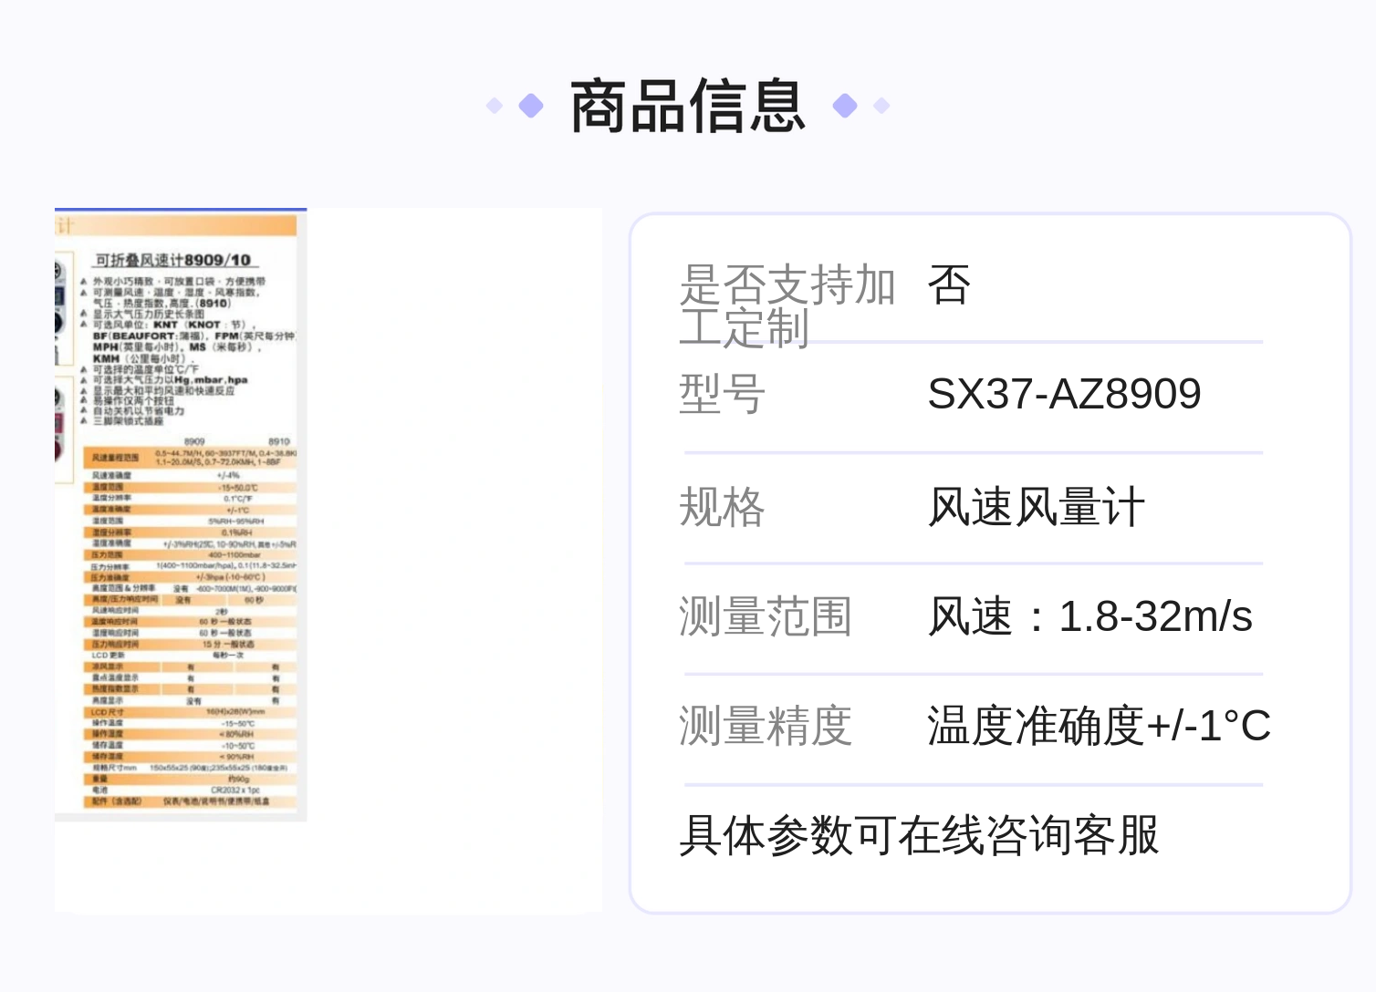Click the small faded diamond at far left

pyautogui.click(x=495, y=106)
